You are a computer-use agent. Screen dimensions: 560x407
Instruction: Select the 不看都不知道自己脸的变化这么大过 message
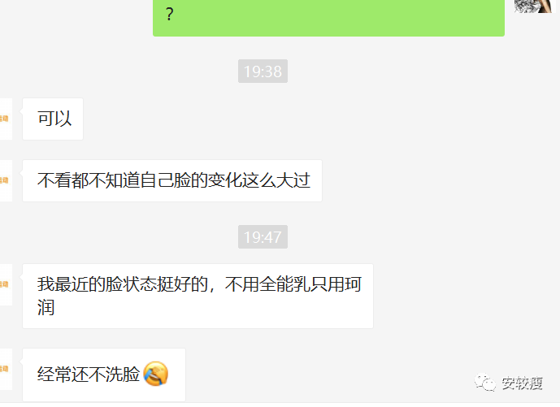[x=172, y=180]
